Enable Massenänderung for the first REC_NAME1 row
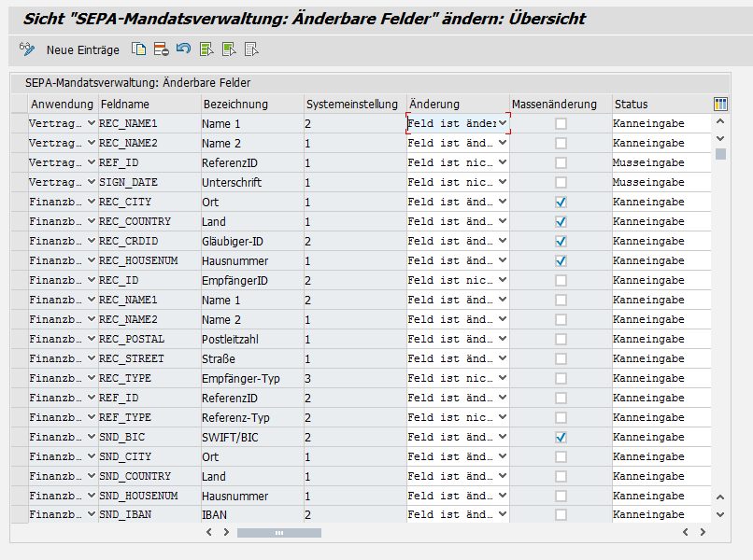Image resolution: width=753 pixels, height=560 pixels. pos(561,123)
